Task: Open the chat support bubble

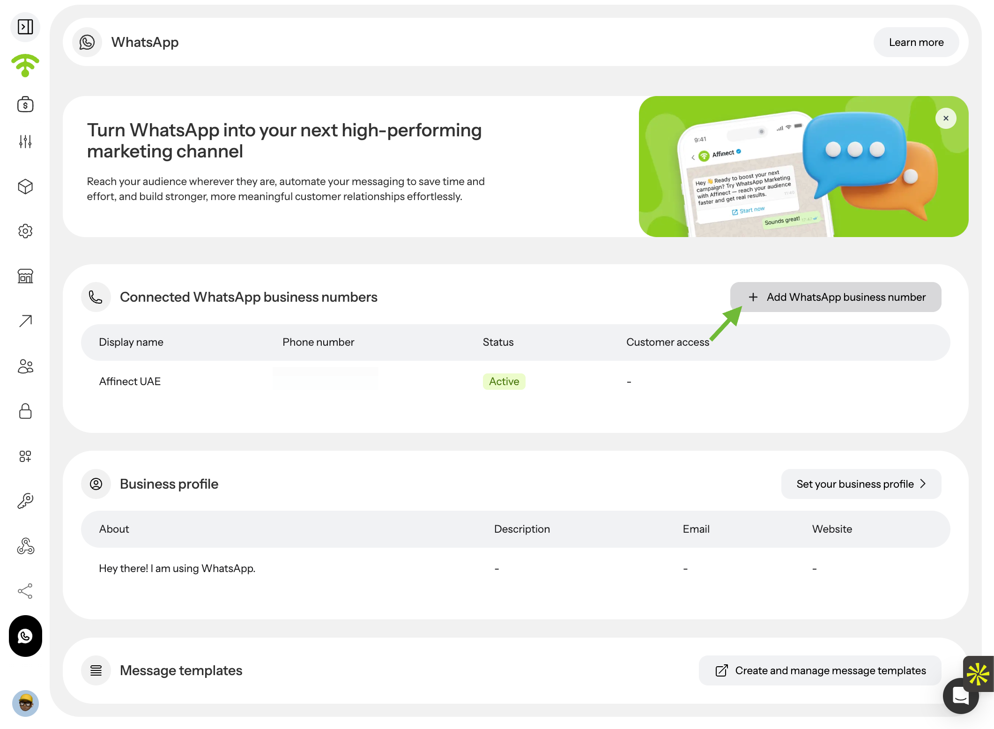Action: [960, 696]
